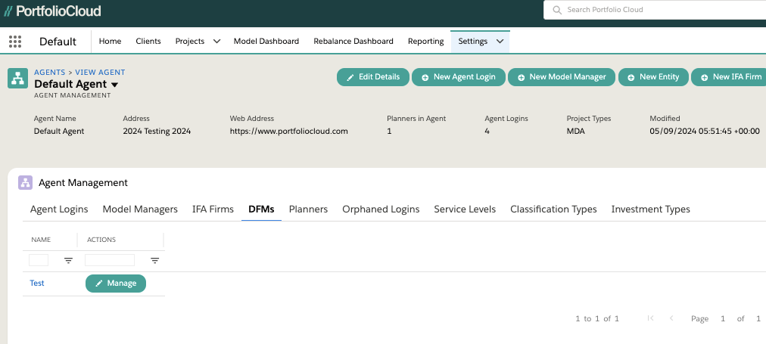This screenshot has width=766, height=344.
Task: Click the web address https://www.portfoliocloud.com
Action: pos(288,132)
